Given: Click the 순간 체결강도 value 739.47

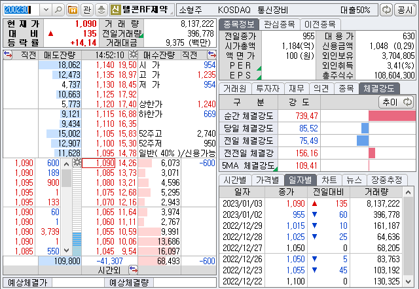Looking at the screenshot, I should click(x=307, y=116).
